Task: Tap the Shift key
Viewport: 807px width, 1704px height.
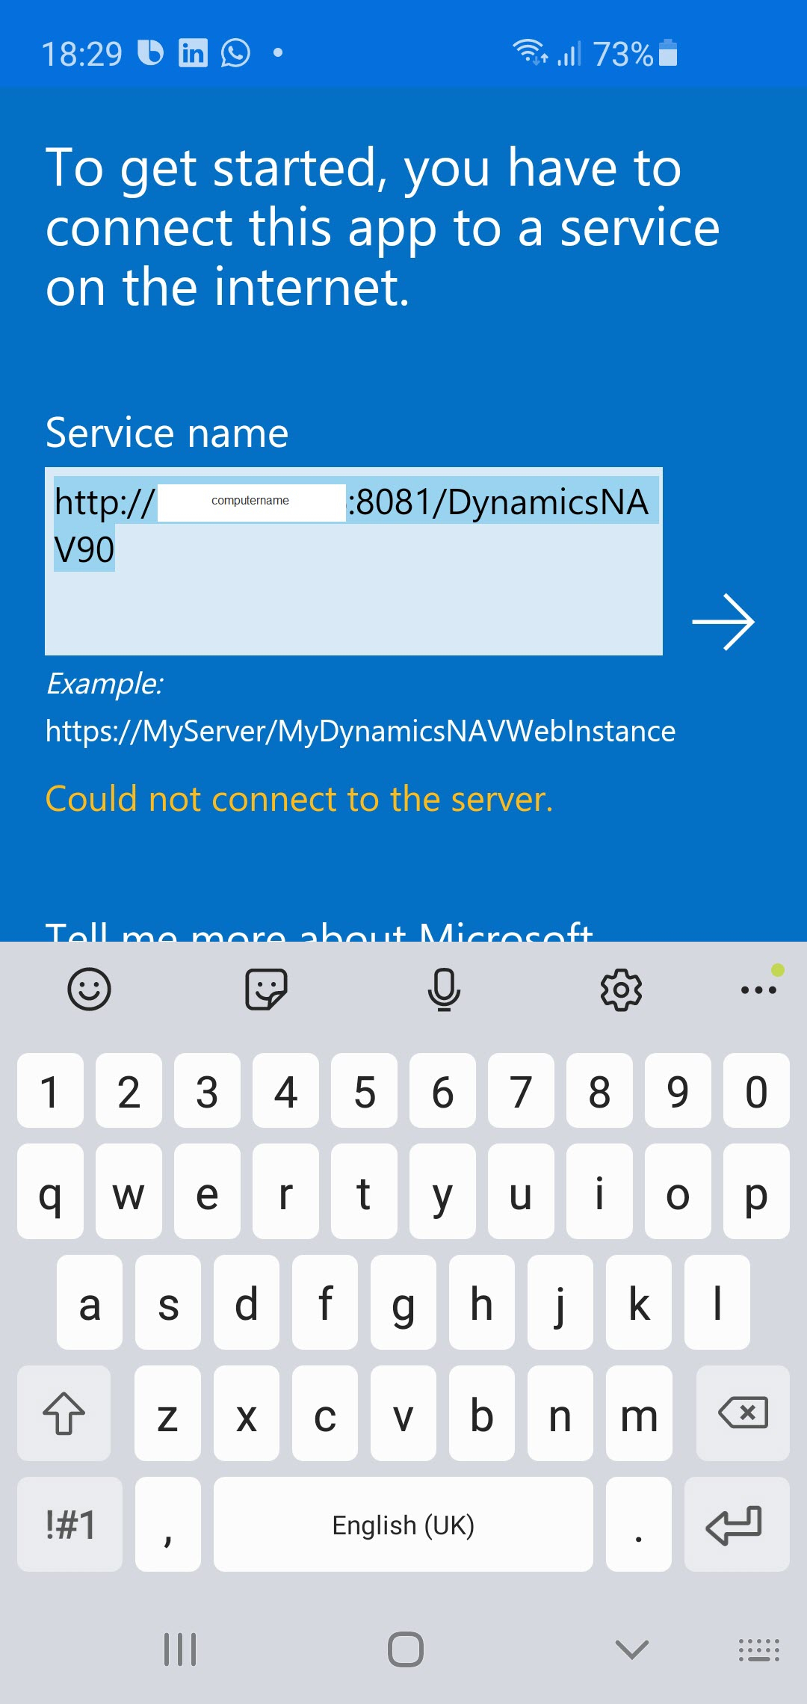Action: click(64, 1413)
